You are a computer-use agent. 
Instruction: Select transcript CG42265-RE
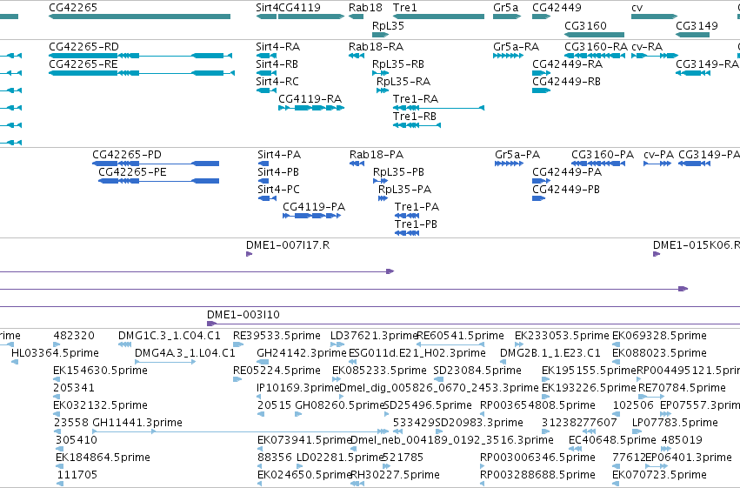click(x=142, y=73)
